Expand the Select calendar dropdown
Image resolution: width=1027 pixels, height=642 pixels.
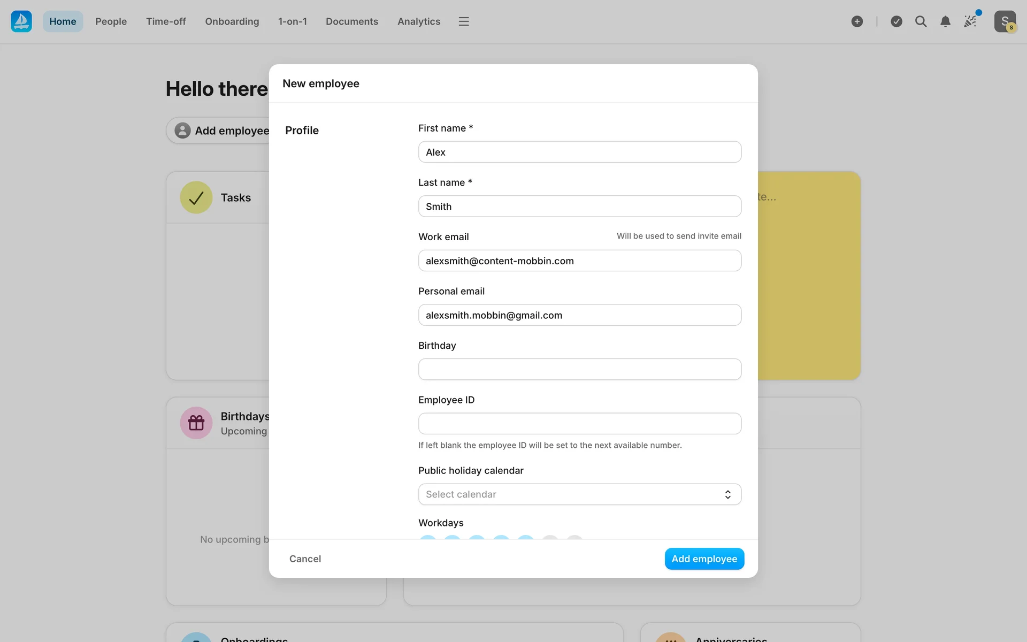click(572, 494)
